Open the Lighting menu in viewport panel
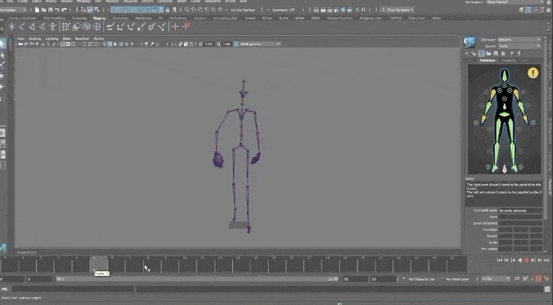The width and height of the screenshot is (553, 305). coord(52,38)
